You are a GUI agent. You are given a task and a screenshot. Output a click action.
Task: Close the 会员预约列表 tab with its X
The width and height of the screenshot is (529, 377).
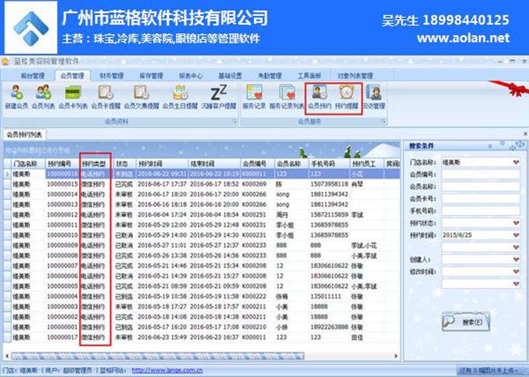point(525,134)
